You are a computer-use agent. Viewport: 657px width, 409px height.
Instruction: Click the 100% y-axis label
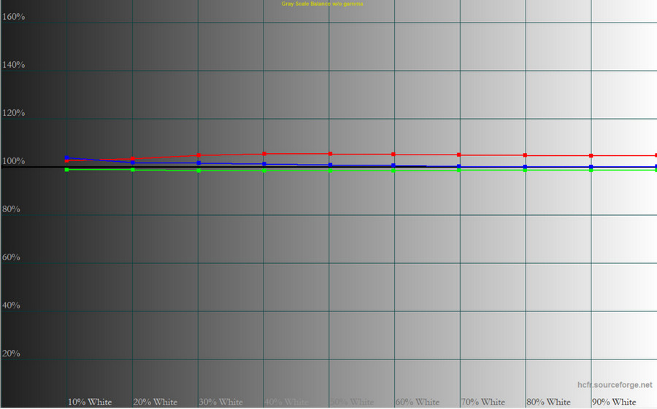click(13, 161)
